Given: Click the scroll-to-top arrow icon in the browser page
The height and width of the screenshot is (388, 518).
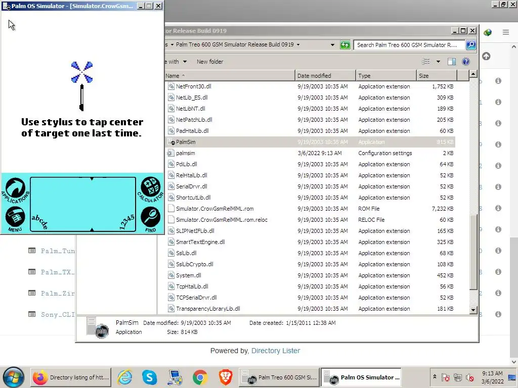Looking at the screenshot, I should 486,56.
